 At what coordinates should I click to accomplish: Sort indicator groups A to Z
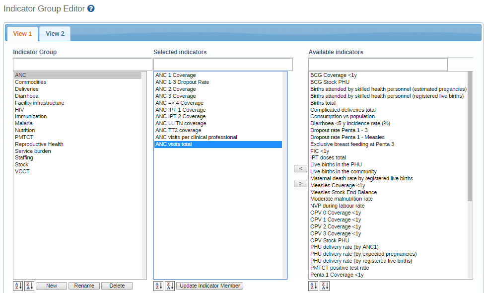[18, 286]
